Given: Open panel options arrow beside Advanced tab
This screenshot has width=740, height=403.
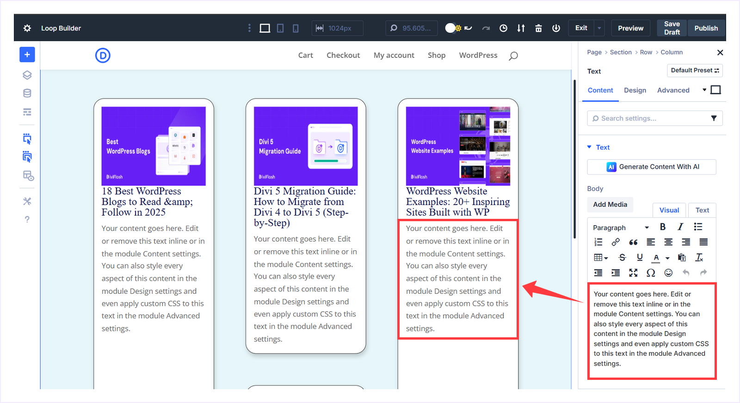Looking at the screenshot, I should [x=704, y=90].
